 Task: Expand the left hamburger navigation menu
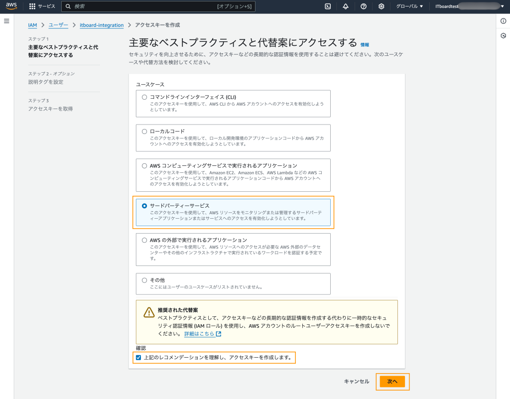coord(6,21)
